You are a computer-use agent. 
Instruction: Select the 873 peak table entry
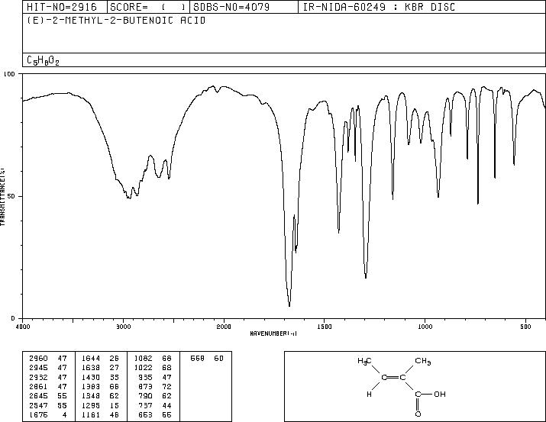tap(155, 386)
